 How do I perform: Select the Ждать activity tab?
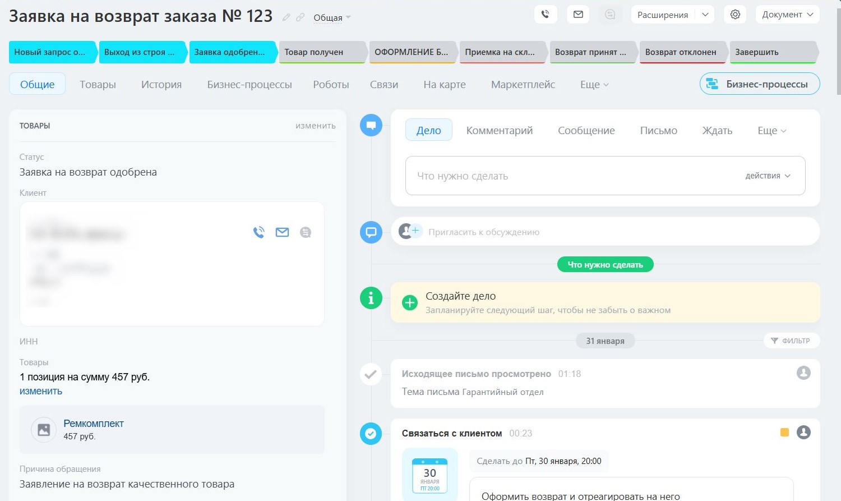click(x=718, y=131)
